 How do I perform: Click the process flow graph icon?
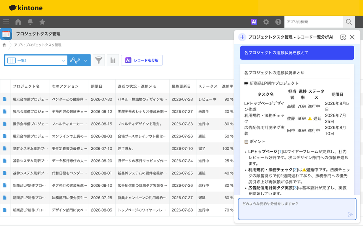[x=75, y=61]
